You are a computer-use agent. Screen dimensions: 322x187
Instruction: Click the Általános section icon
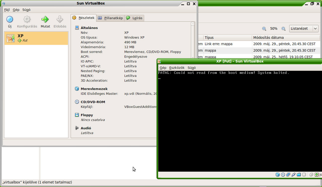point(77,28)
